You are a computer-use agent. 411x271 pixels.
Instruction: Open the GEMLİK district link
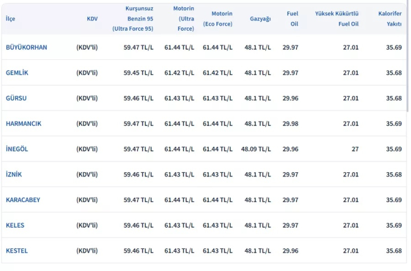(x=17, y=72)
